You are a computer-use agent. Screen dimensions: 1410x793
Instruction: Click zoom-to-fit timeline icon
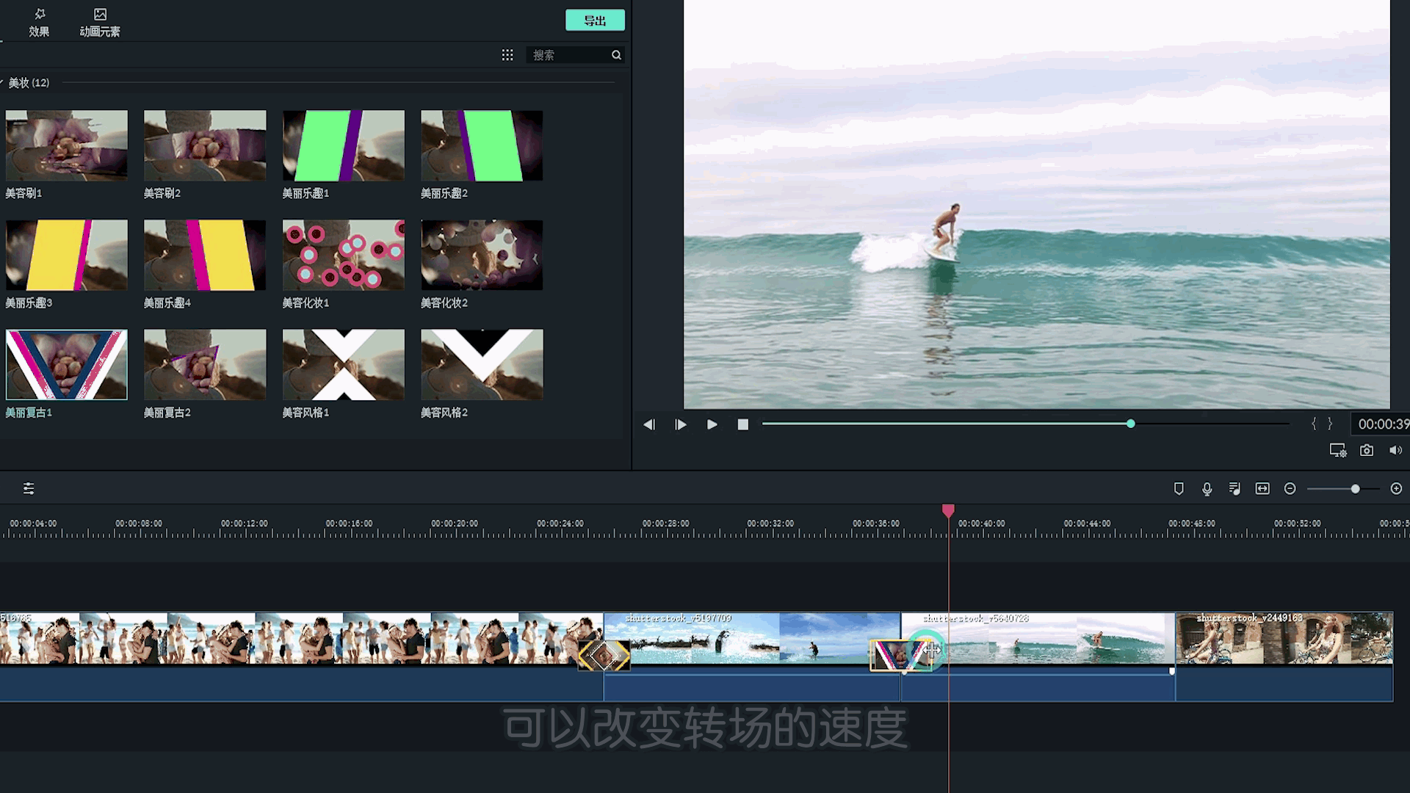click(x=1262, y=489)
